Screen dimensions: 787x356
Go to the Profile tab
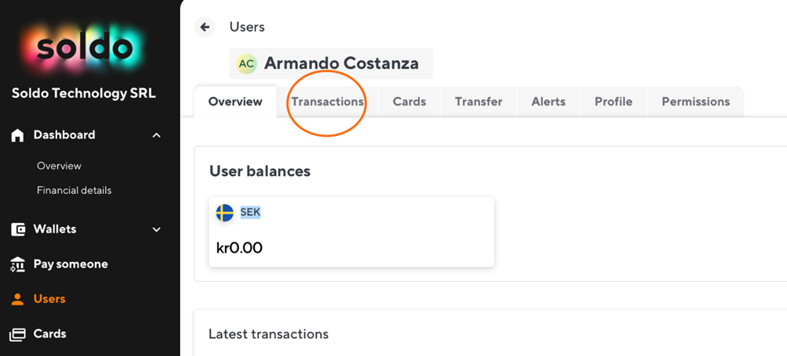pos(613,102)
